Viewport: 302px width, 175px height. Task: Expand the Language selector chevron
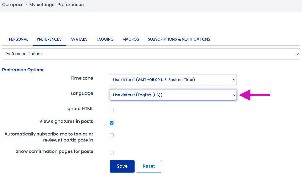pyautogui.click(x=234, y=95)
